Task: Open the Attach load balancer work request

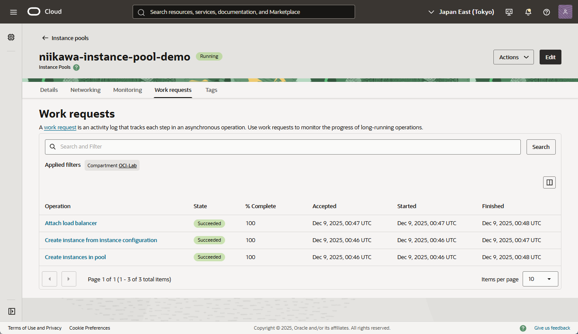Action: point(71,223)
